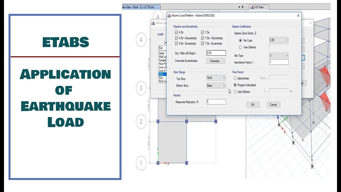Click grid bubble 1 in plan view
The height and width of the screenshot is (192, 341).
141,163
